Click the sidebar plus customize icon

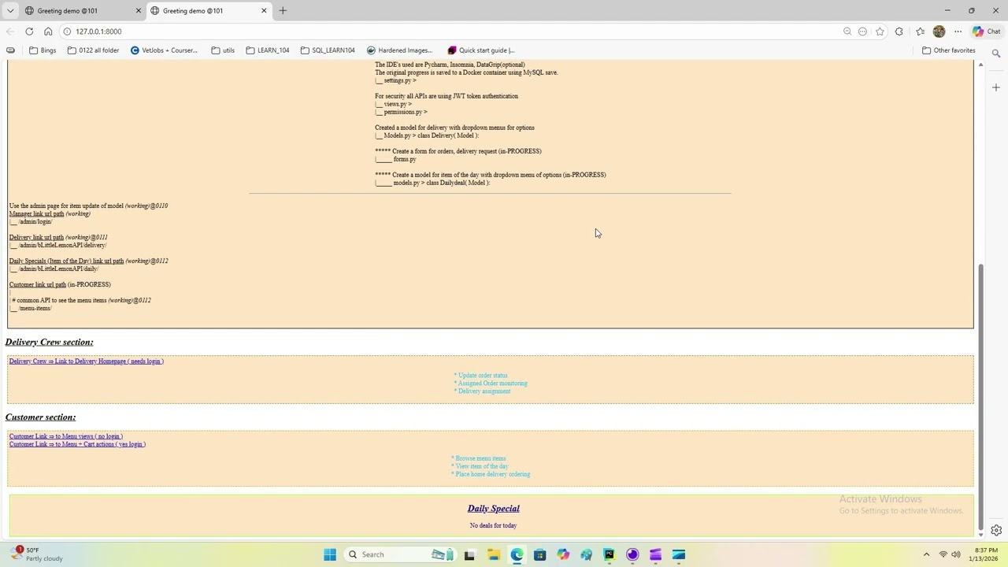(x=996, y=87)
